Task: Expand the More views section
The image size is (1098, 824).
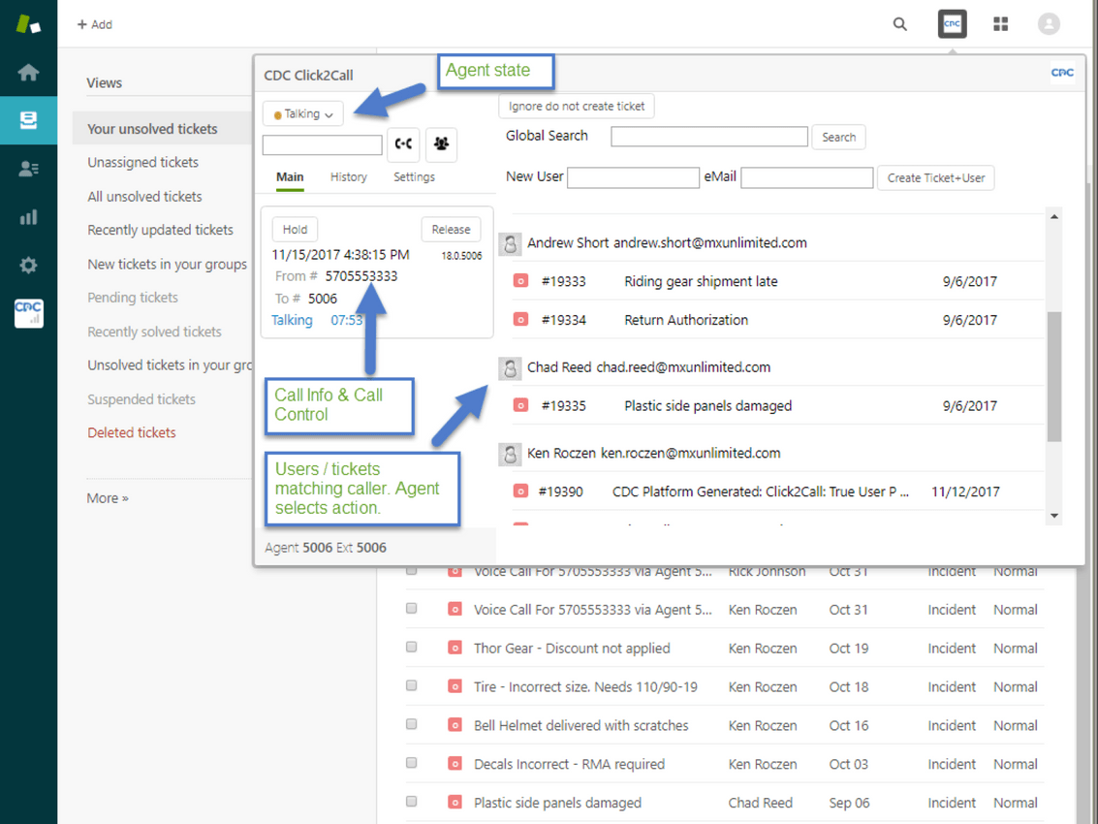Action: [107, 497]
